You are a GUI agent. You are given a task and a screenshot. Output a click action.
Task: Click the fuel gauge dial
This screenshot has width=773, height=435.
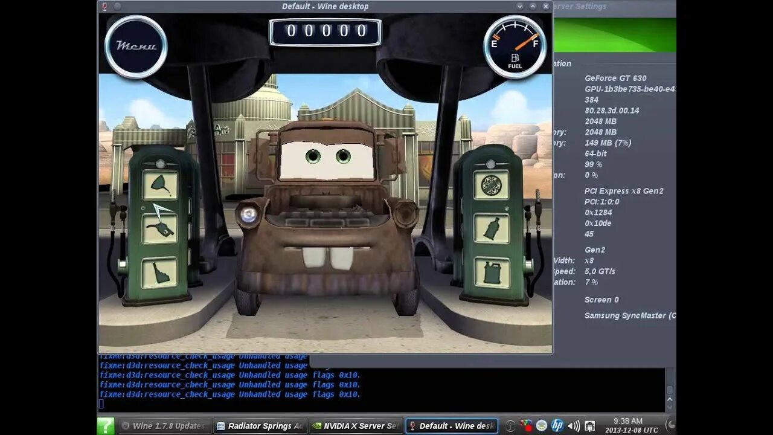(515, 47)
